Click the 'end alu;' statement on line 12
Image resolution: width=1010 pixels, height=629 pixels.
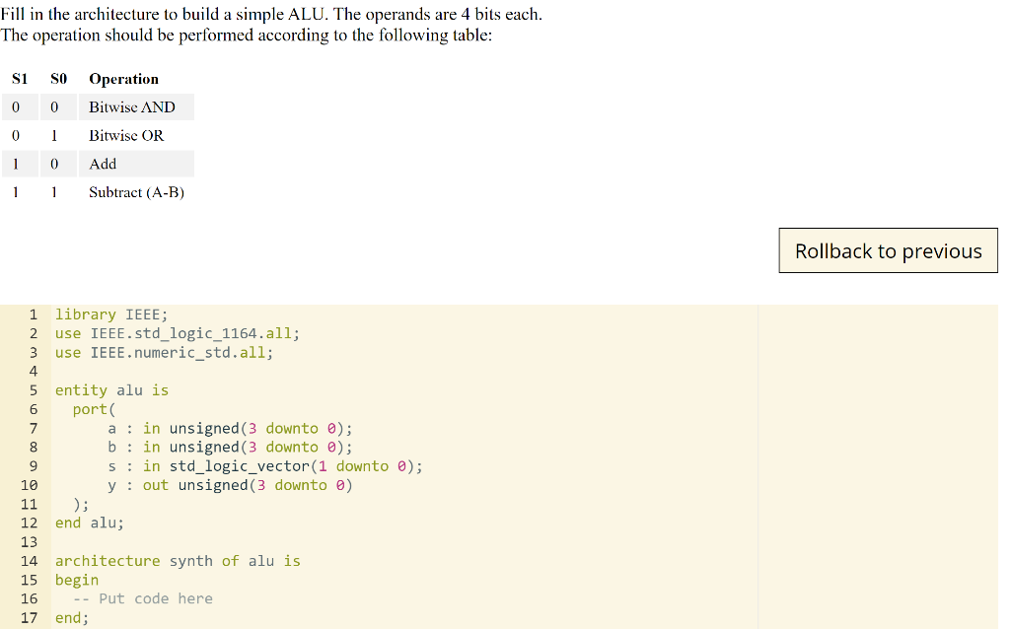(89, 523)
